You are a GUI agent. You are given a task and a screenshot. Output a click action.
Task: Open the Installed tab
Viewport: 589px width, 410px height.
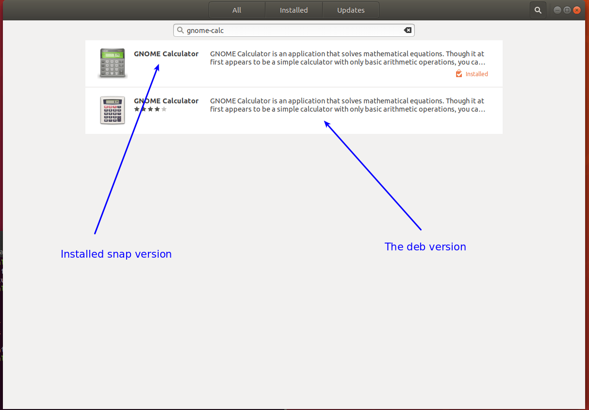click(294, 10)
